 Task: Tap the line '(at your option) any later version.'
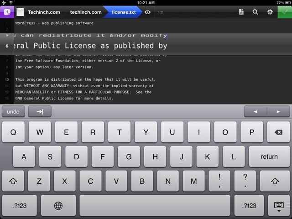point(54,67)
